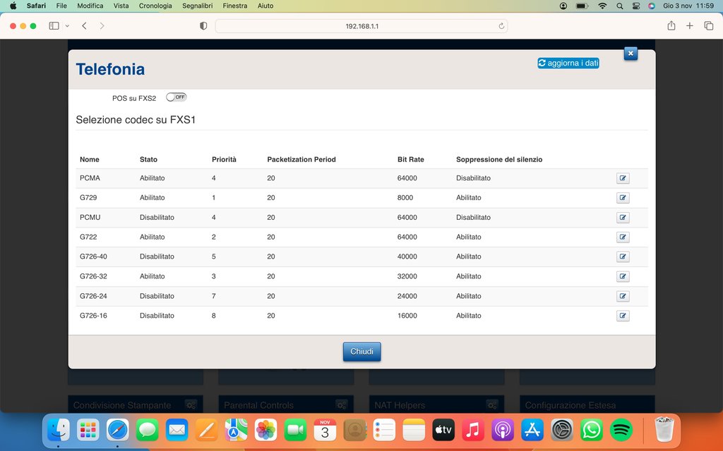Image resolution: width=723 pixels, height=451 pixels.
Task: Open a new Safari tab
Action: (x=689, y=26)
